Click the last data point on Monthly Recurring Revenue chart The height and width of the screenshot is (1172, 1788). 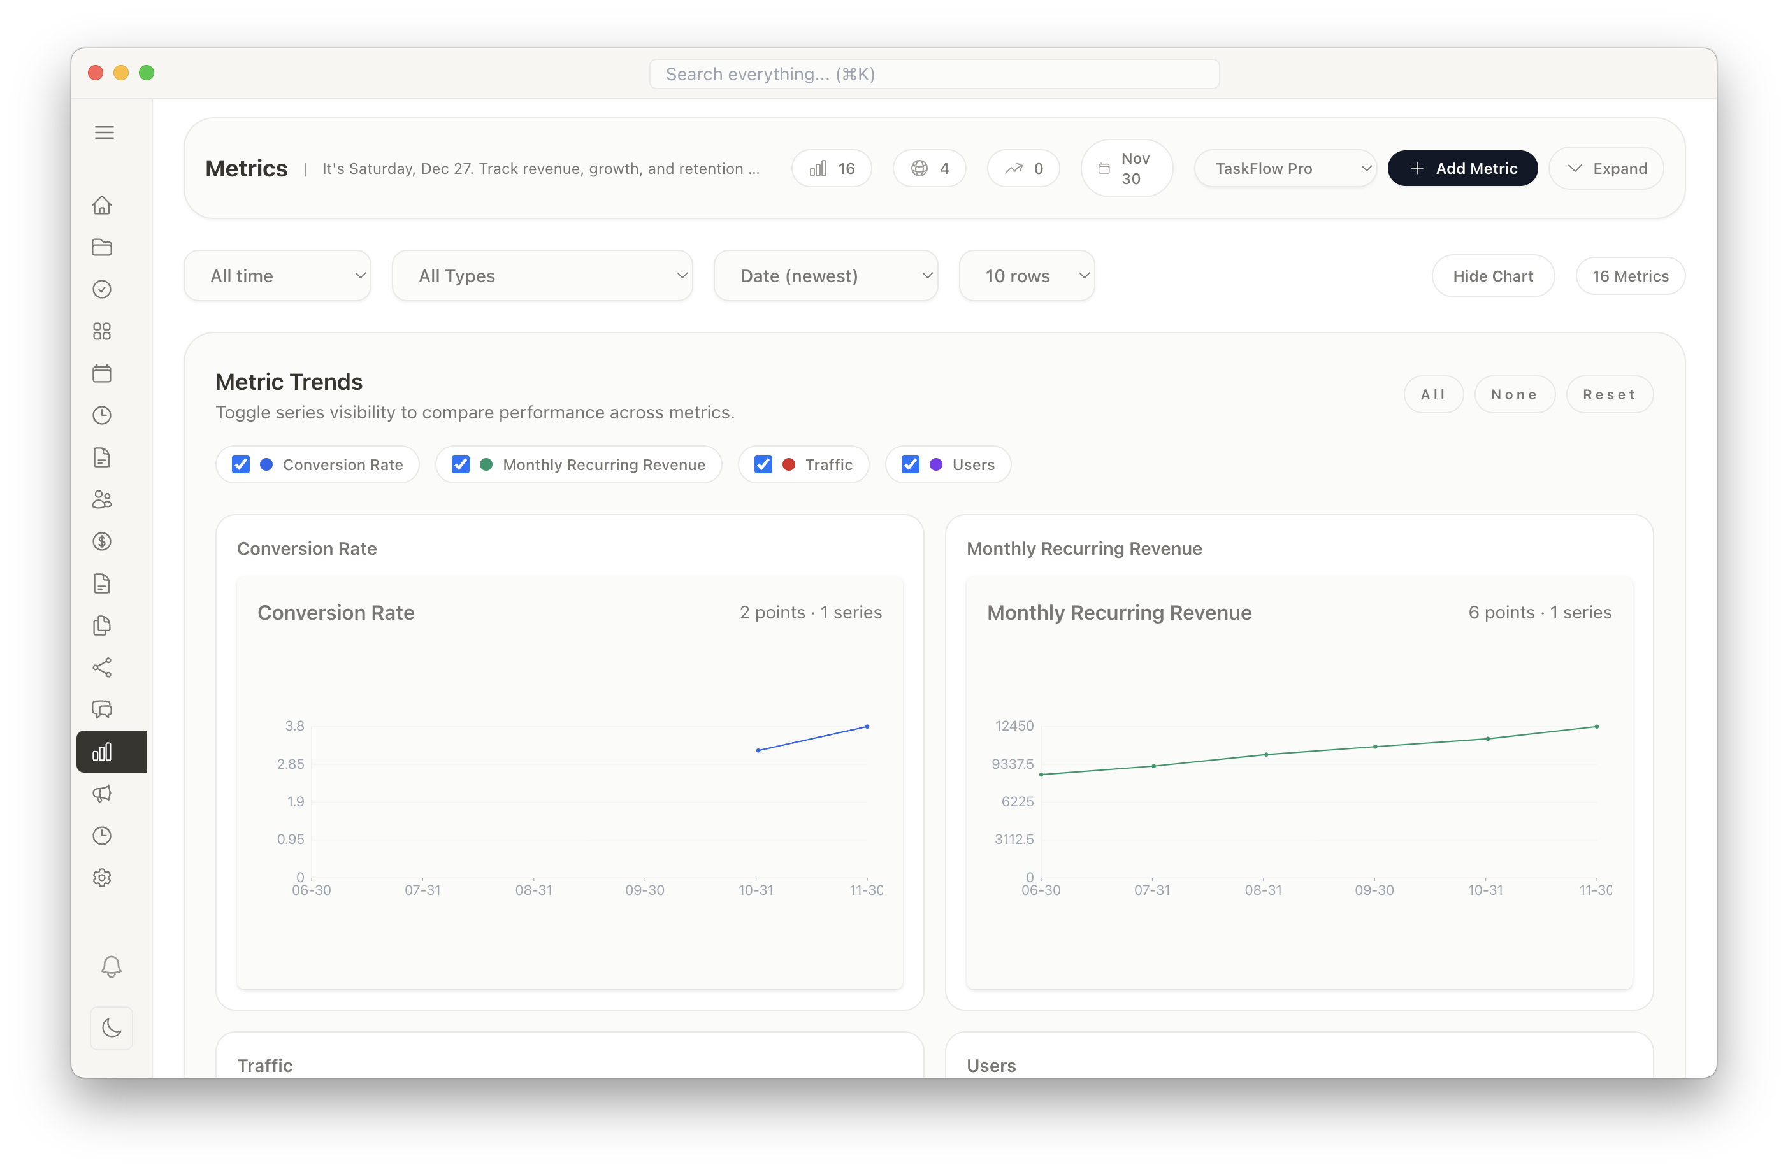click(x=1596, y=727)
